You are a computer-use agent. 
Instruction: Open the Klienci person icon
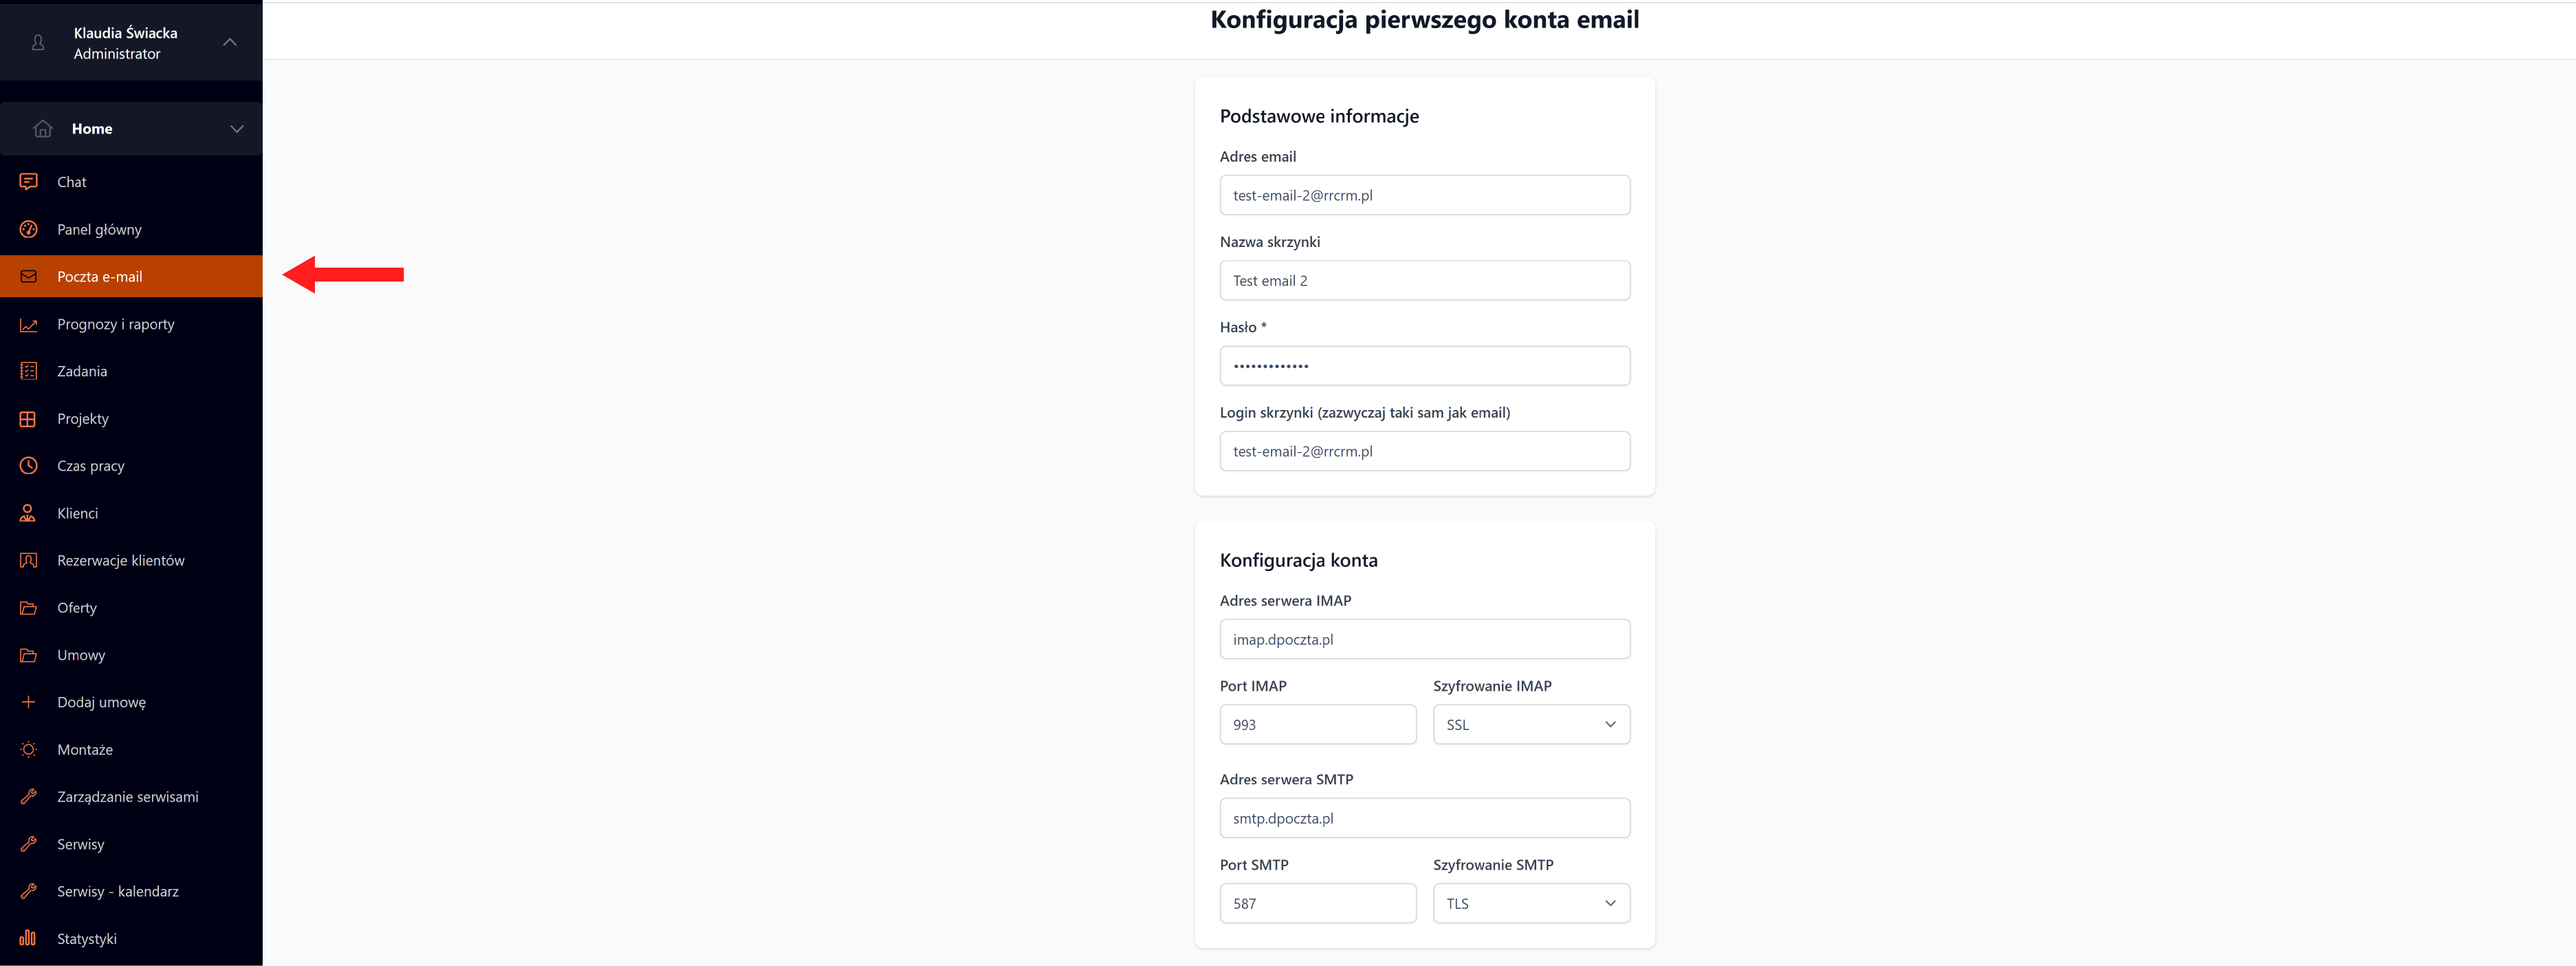[x=28, y=513]
